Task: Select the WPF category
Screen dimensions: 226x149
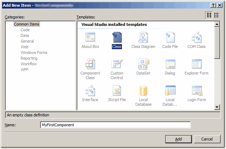Action: tap(25, 70)
